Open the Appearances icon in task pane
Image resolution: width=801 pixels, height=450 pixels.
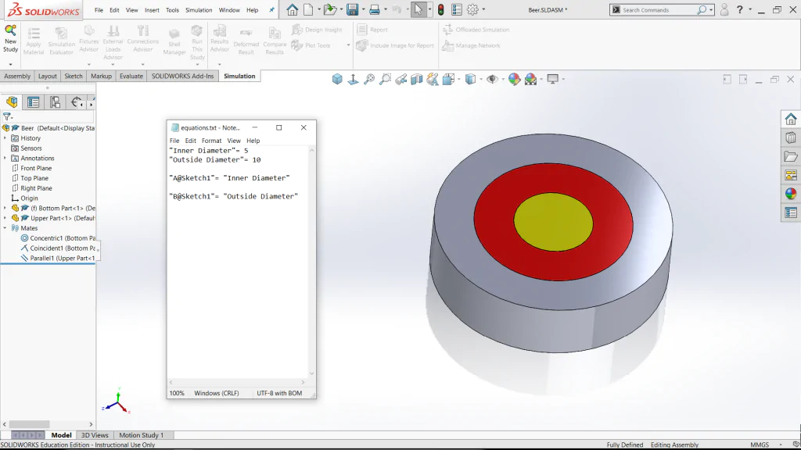[791, 194]
